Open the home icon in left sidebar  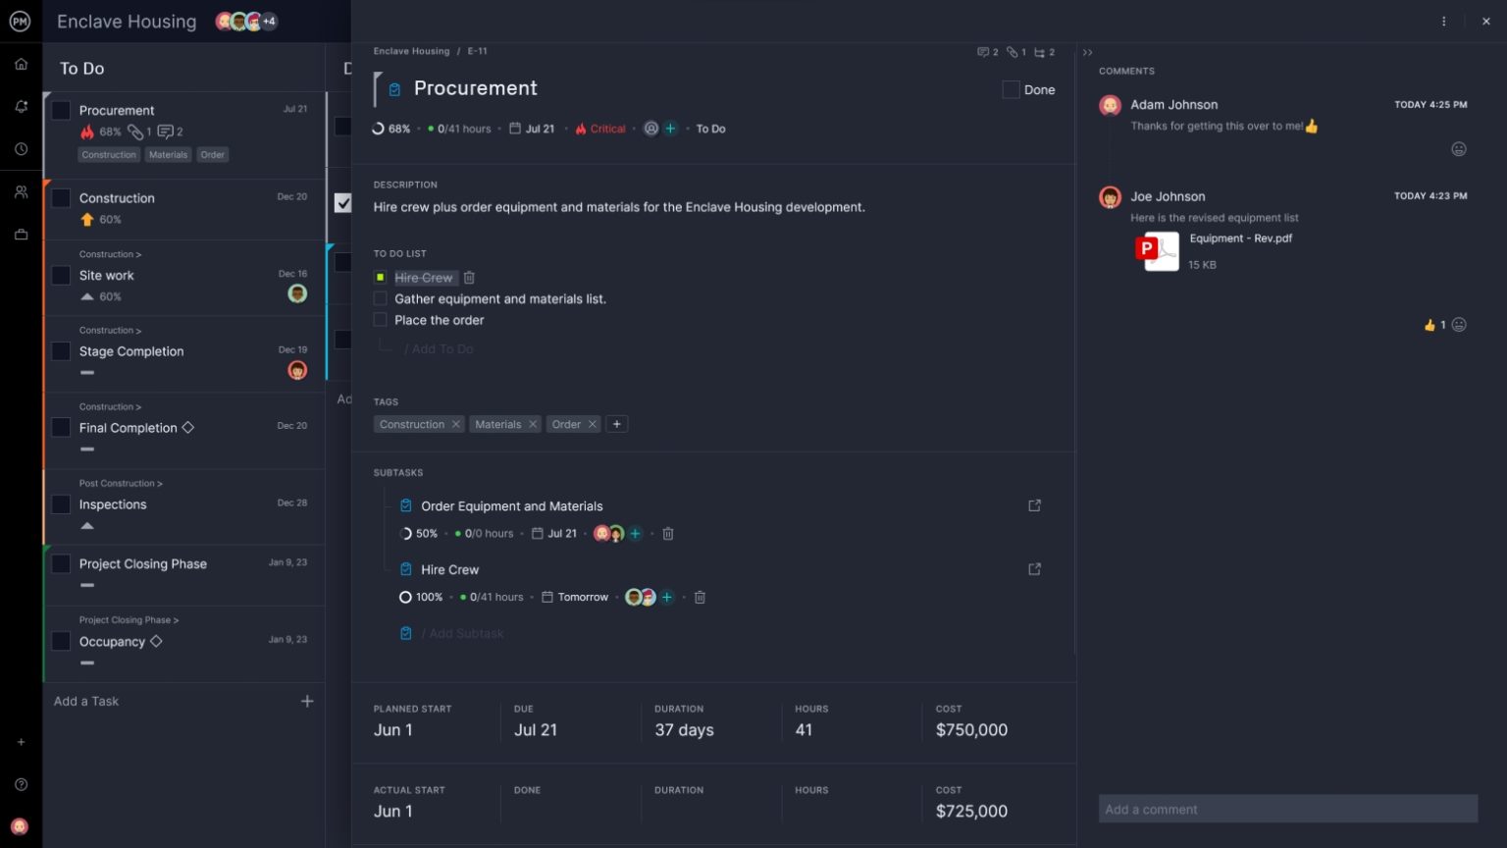(21, 64)
